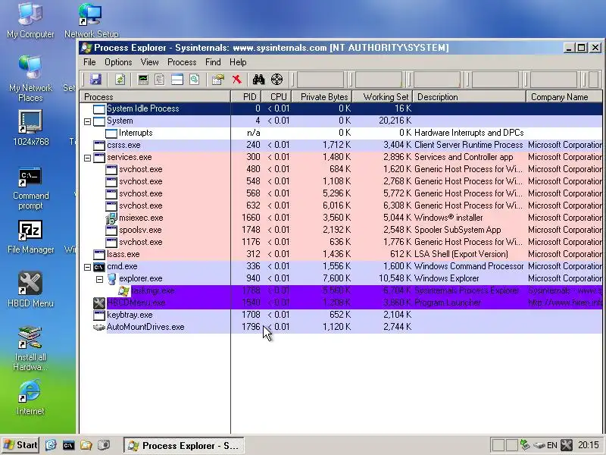Open the 1024x768 desktop shortcut

point(30,128)
